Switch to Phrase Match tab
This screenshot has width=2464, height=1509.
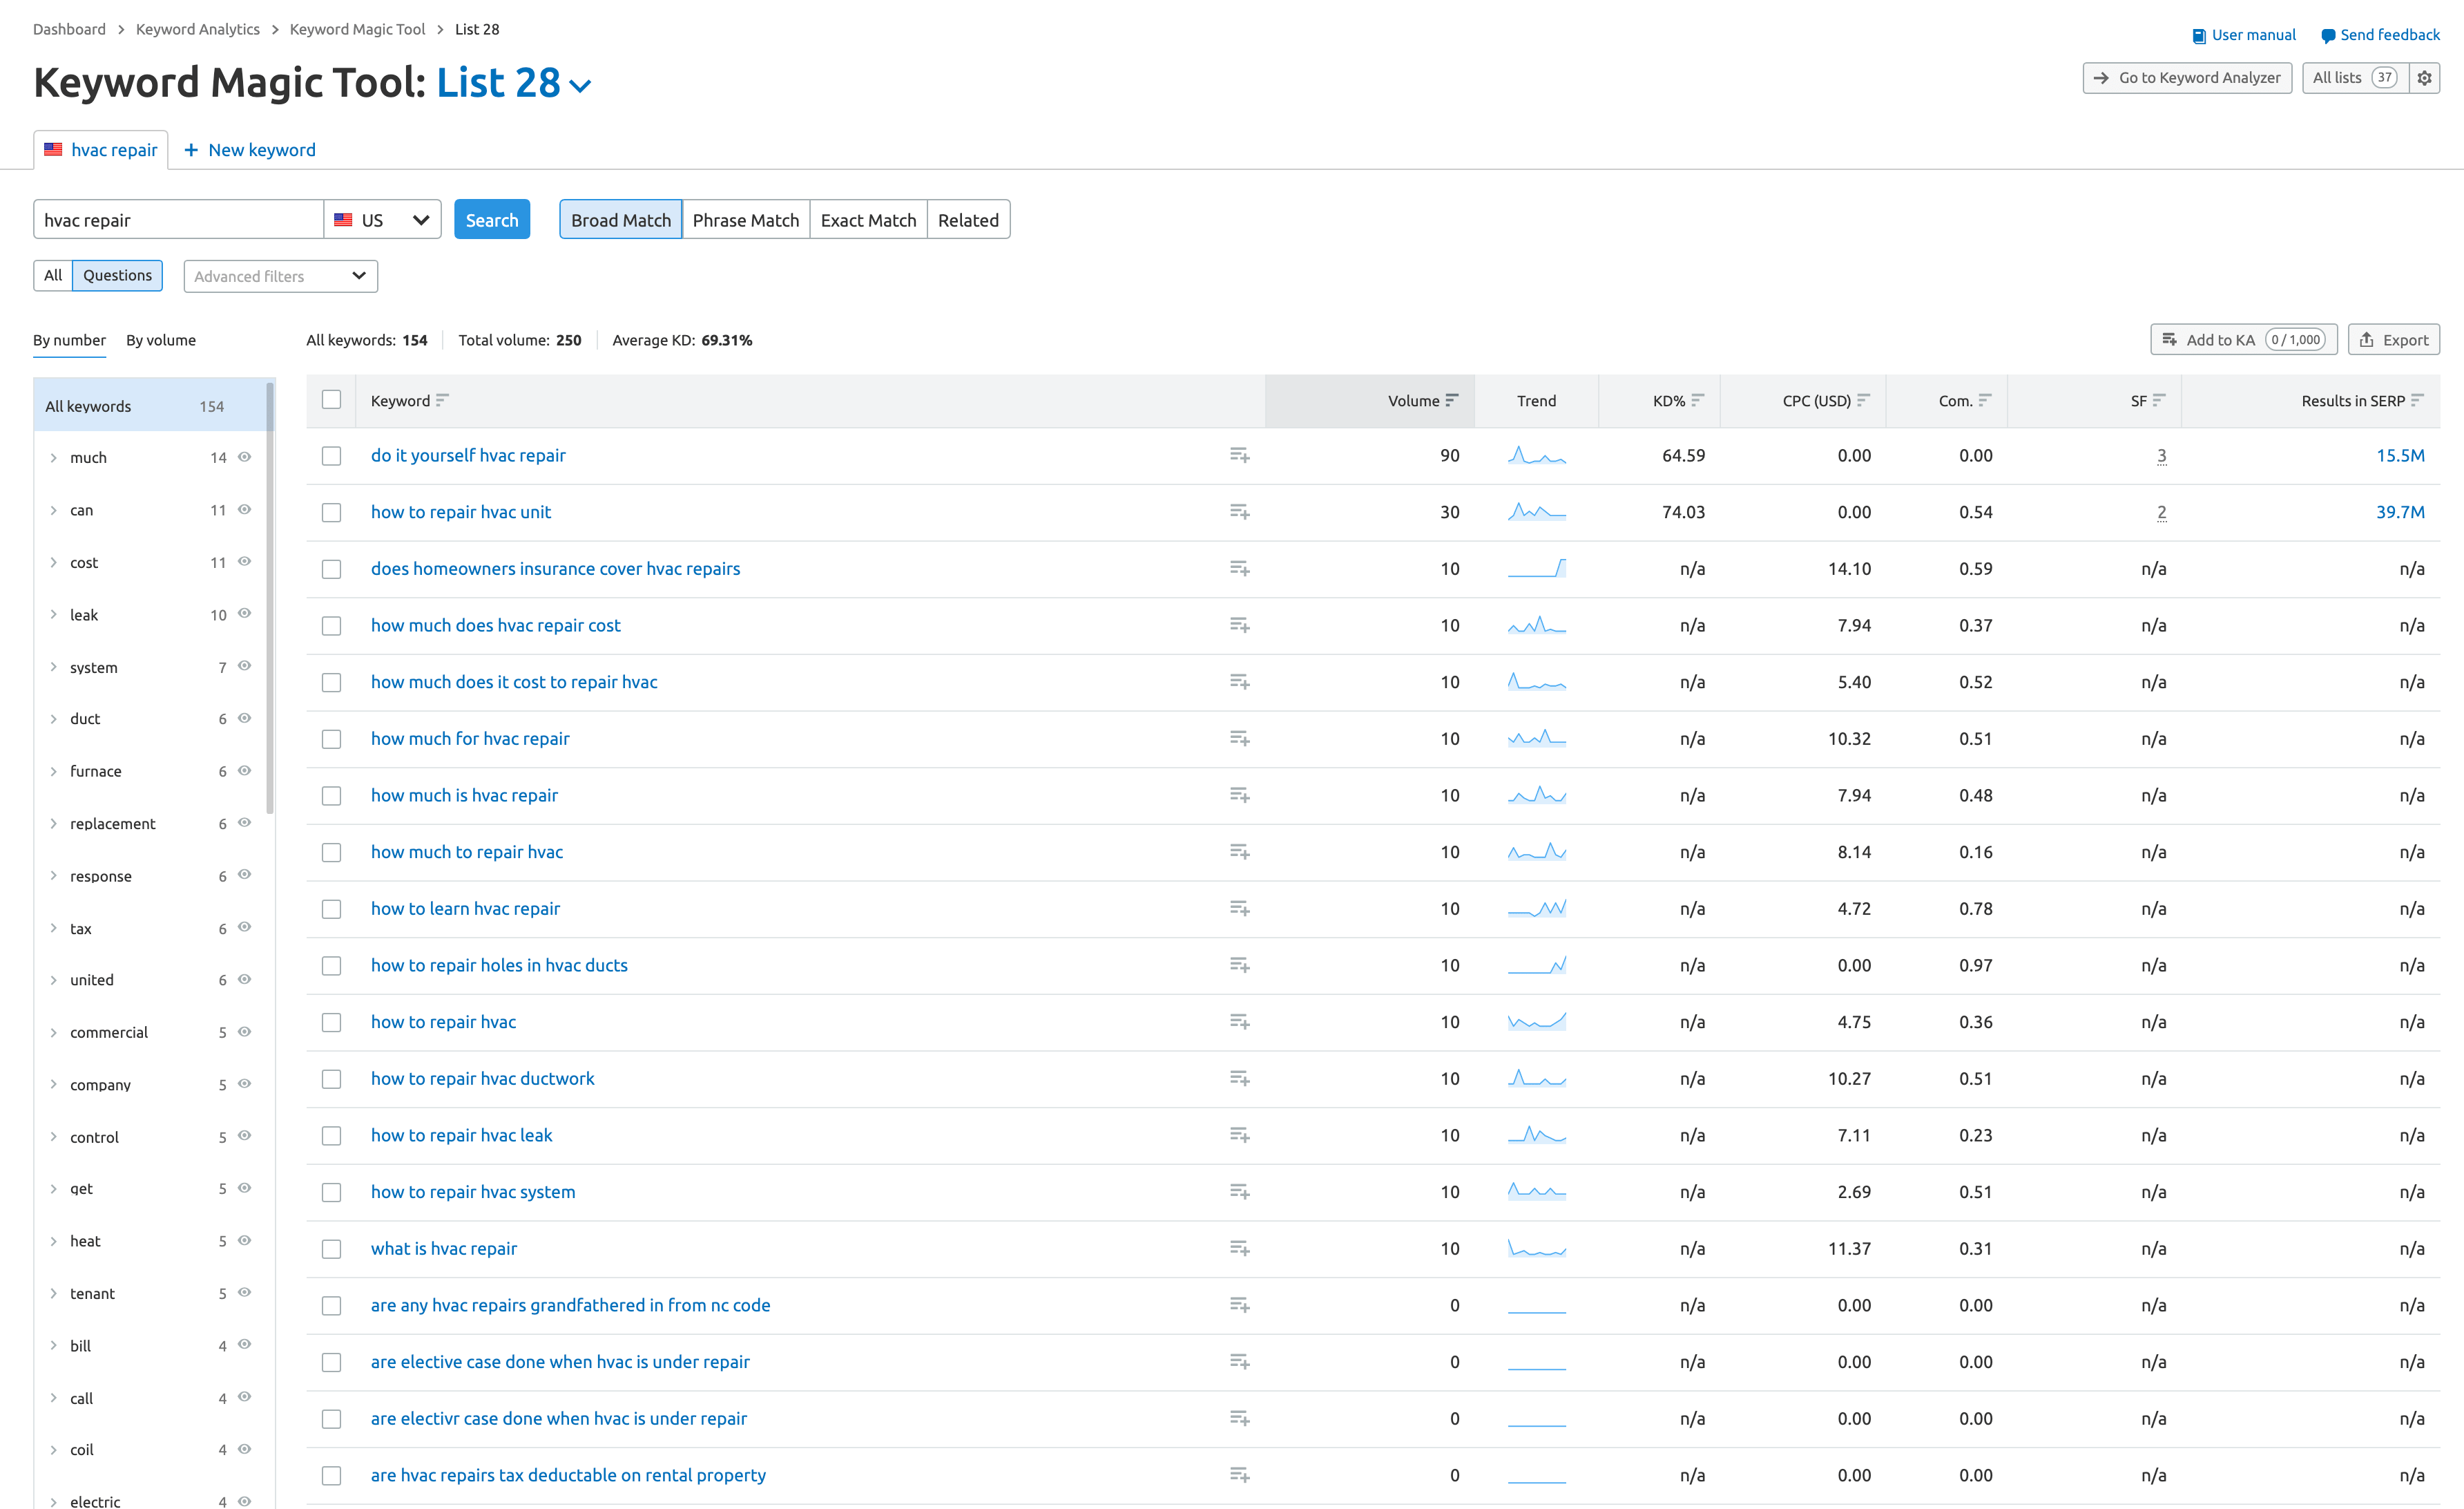click(745, 220)
